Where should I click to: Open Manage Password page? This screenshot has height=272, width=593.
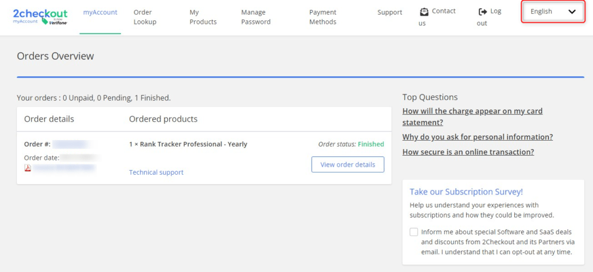256,17
